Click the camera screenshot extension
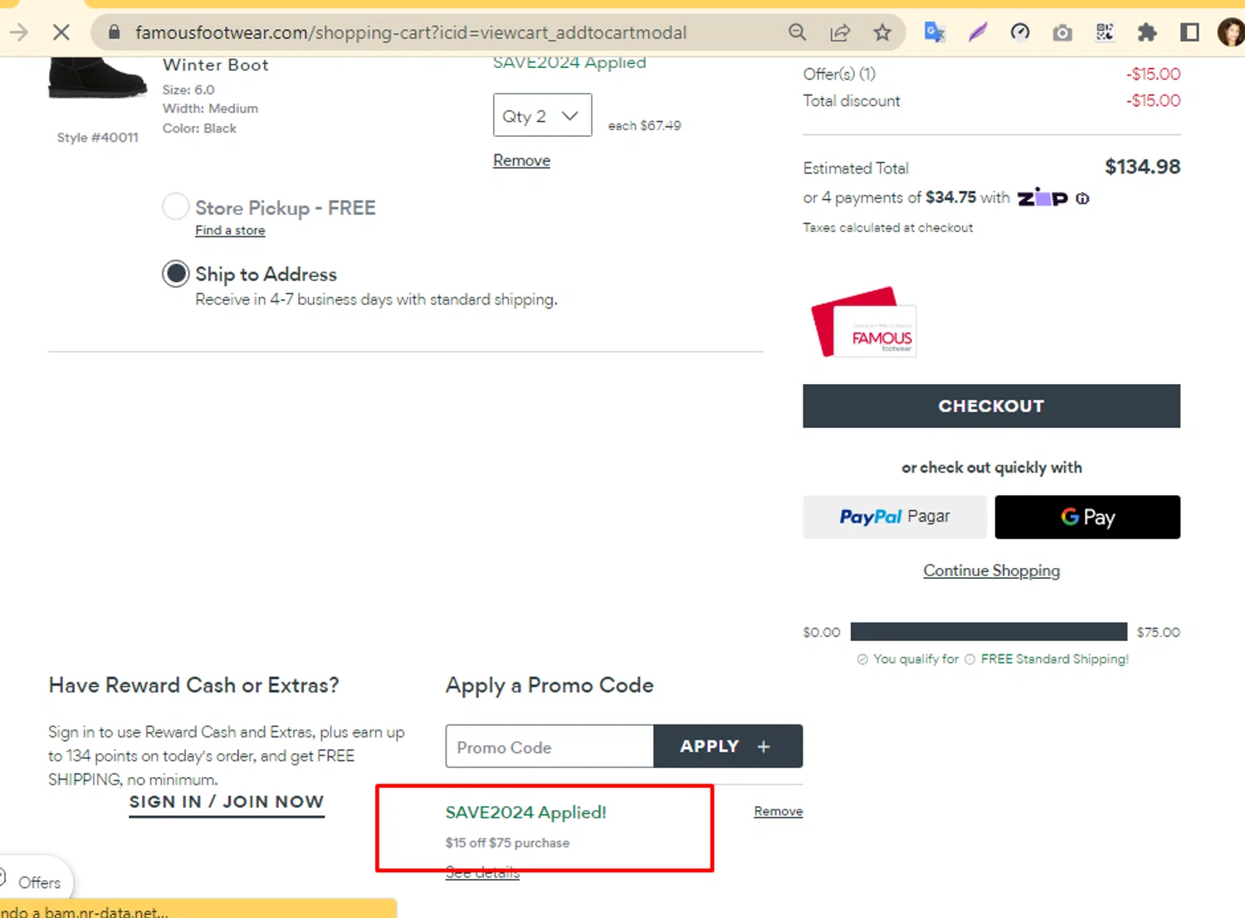 click(x=1062, y=32)
